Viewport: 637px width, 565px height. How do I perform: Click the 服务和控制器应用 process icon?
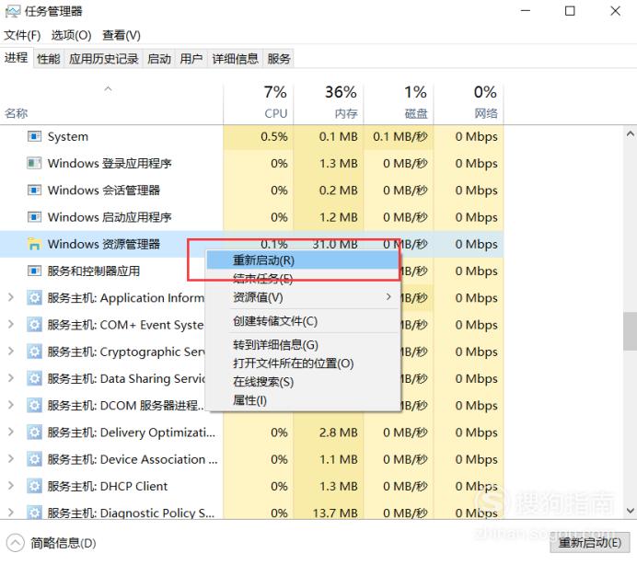pyautogui.click(x=34, y=271)
